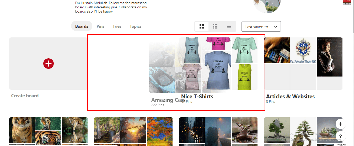Open the bonsai trees board thumbnail
This screenshot has height=146, width=354.
click(x=303, y=131)
